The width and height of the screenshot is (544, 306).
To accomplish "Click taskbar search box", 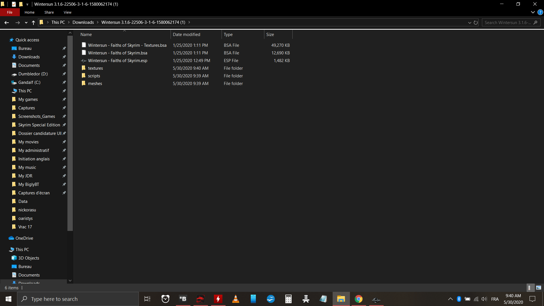I will 78,299.
